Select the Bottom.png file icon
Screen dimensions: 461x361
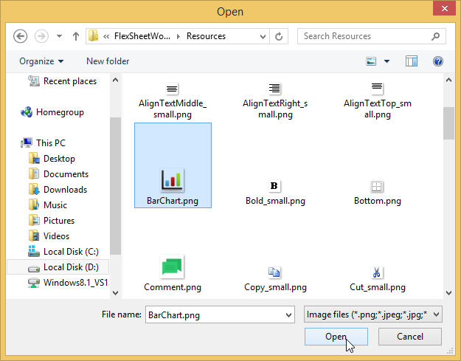click(x=377, y=185)
